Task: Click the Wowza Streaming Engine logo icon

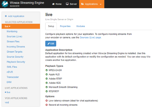Action: pyautogui.click(x=5, y=4)
